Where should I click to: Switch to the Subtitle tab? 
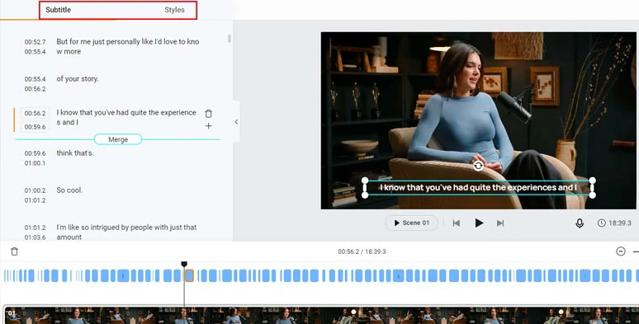coord(58,10)
